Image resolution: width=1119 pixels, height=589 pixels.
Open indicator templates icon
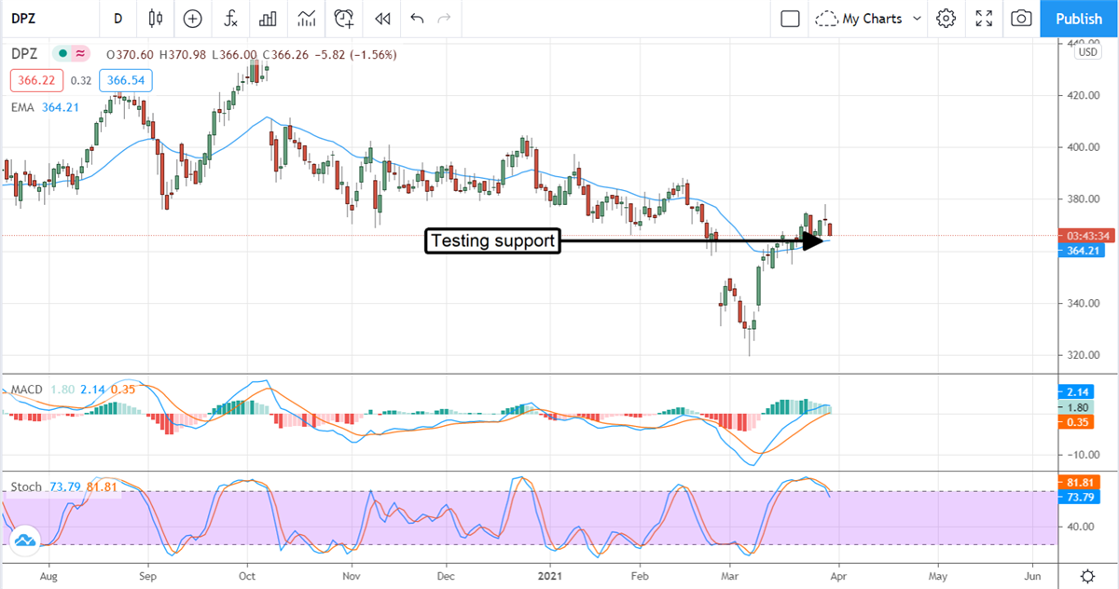click(268, 19)
